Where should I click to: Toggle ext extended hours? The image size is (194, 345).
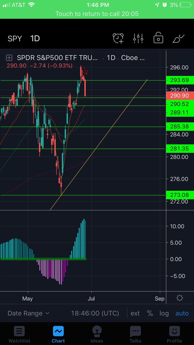point(135,313)
